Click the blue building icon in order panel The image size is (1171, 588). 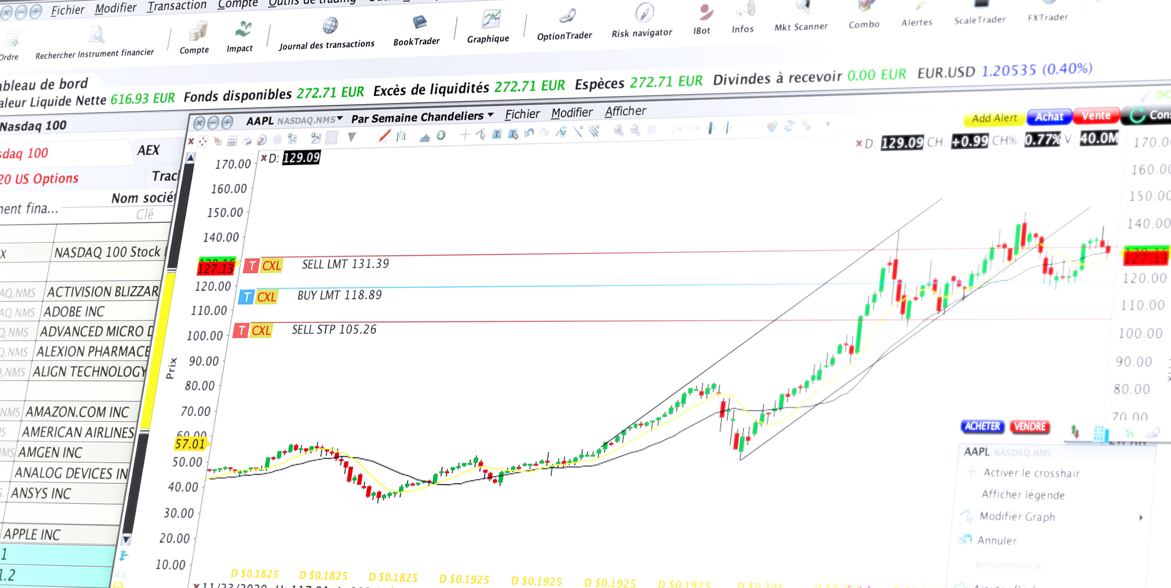click(x=1101, y=433)
